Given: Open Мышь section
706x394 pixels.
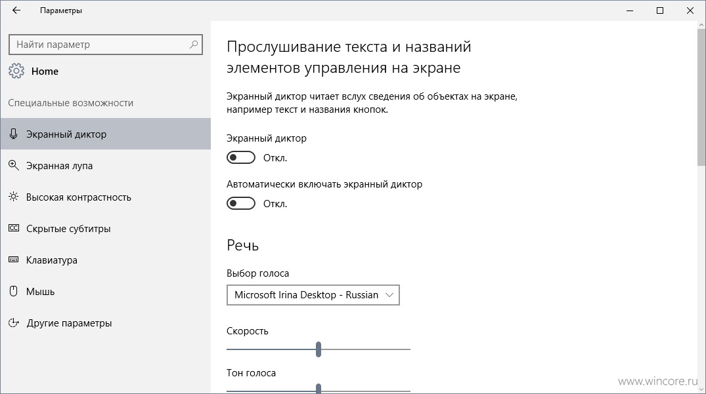Looking at the screenshot, I should point(105,291).
